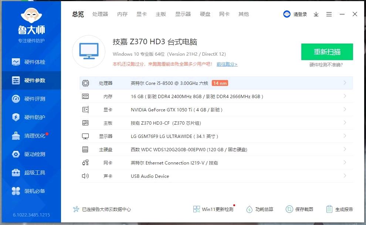
Task: Switch to the 总览 tab
Action: pos(78,14)
